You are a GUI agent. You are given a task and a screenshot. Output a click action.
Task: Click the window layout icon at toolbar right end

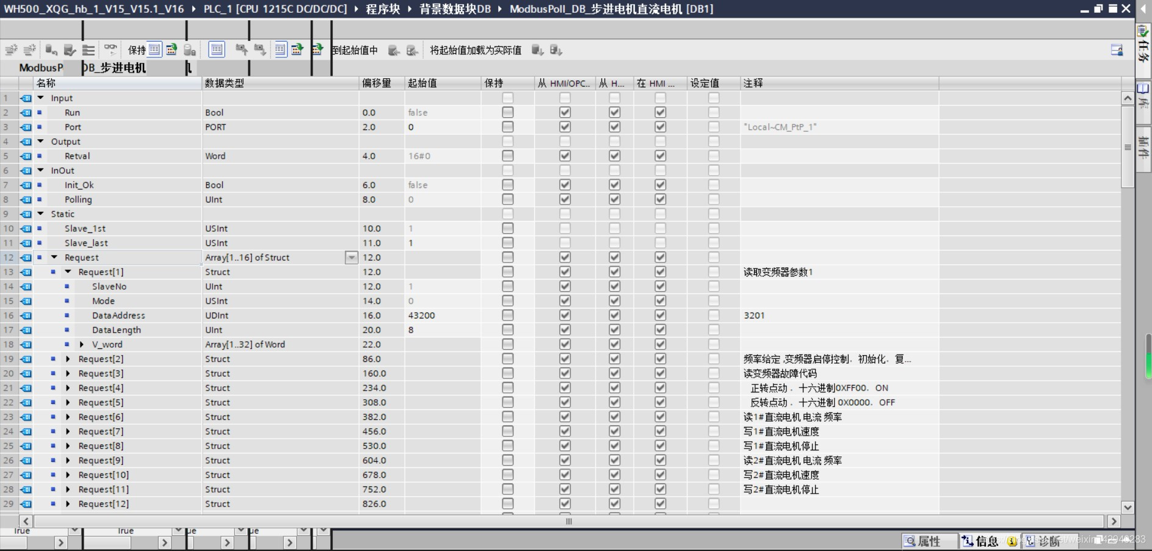pyautogui.click(x=1117, y=50)
